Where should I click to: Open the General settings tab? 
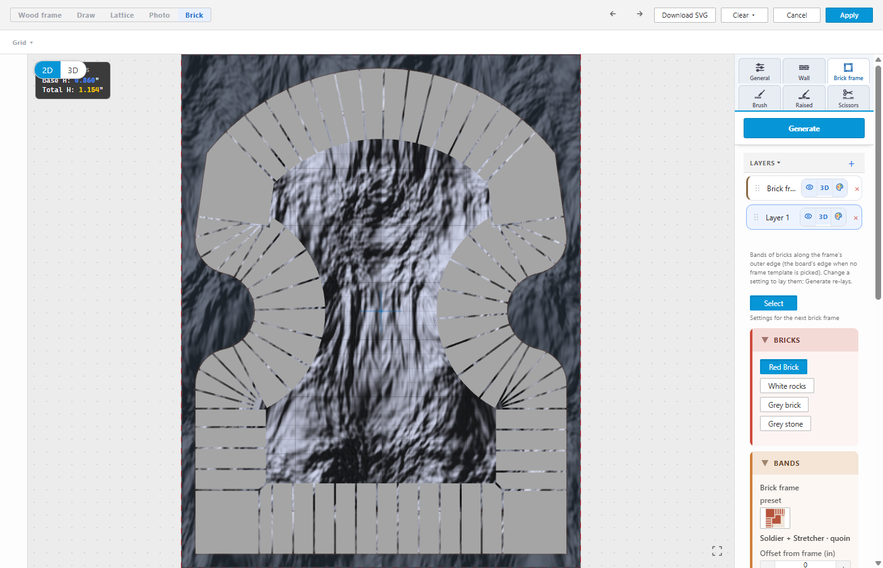[759, 71]
